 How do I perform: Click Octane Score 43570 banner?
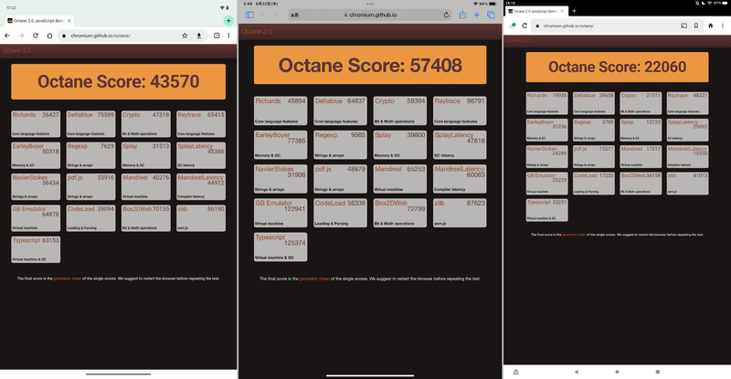[x=119, y=81]
